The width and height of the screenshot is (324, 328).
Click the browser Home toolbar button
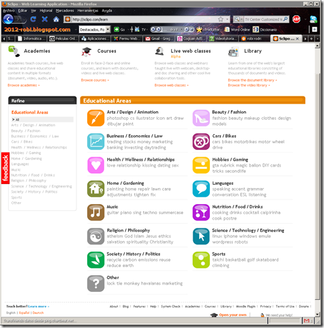(56, 19)
